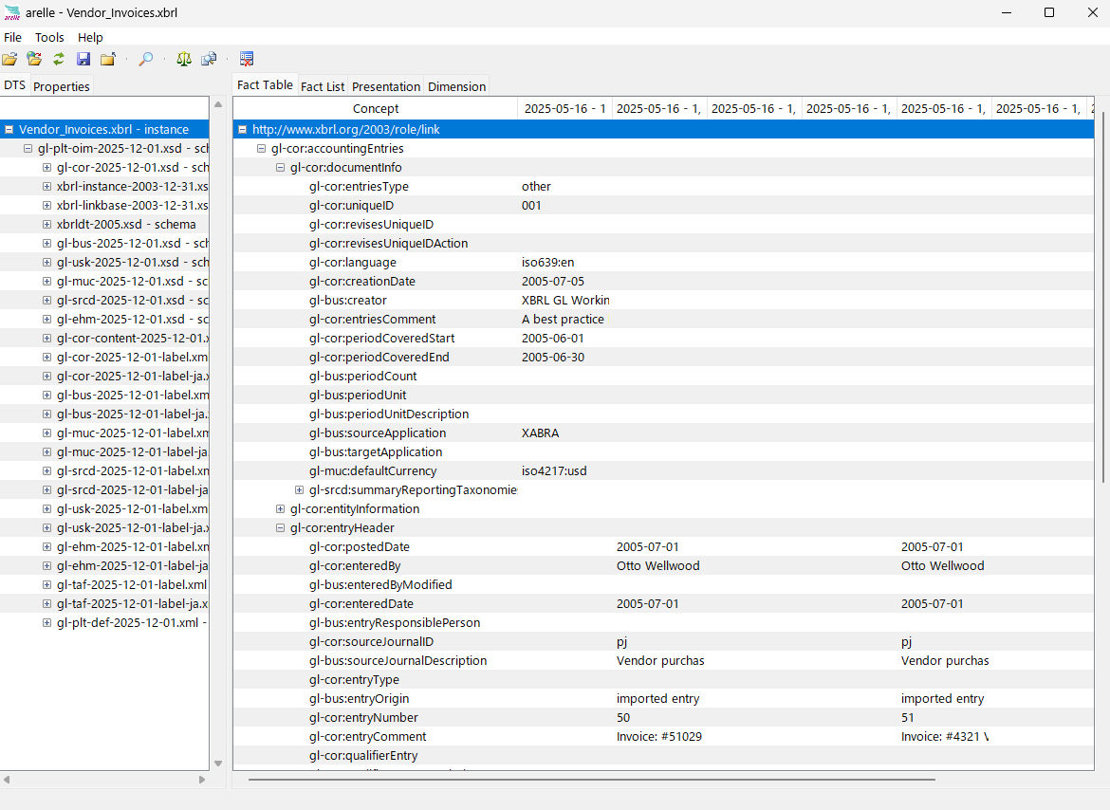Open the Dimension tab

pos(456,86)
